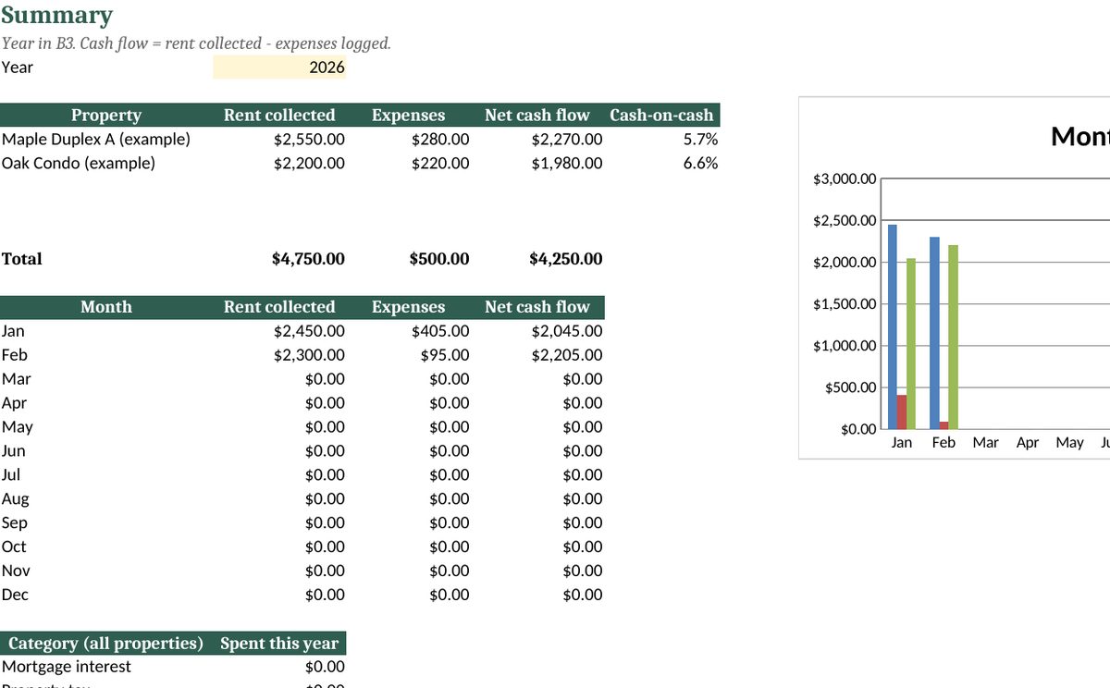Viewport: 1110px width, 688px height.
Task: Click the green Feb net cash flow bar
Action: click(x=954, y=337)
